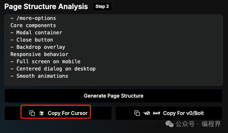
Task: Click the Page Structure Analysis heading
Action: (x=46, y=7)
